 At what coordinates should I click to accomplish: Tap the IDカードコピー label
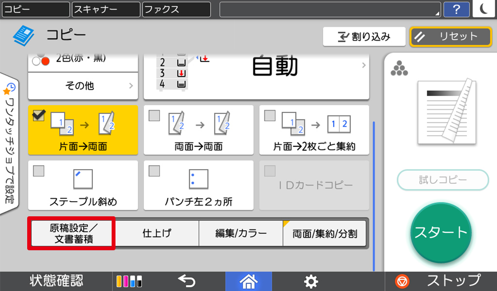pos(315,185)
